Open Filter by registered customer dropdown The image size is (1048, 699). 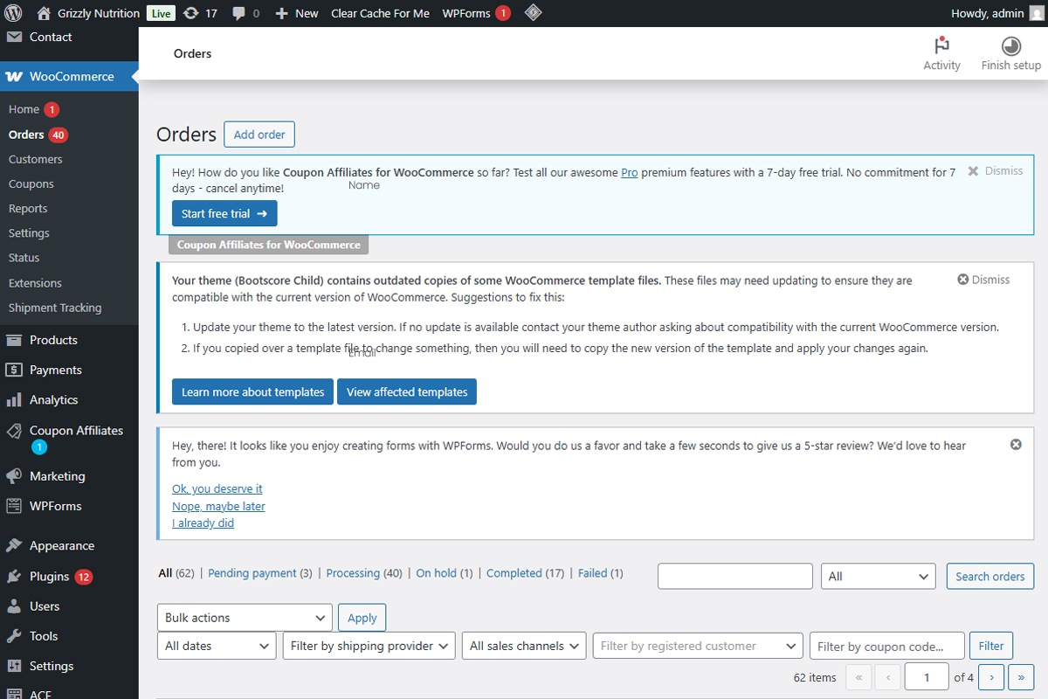[x=698, y=646]
